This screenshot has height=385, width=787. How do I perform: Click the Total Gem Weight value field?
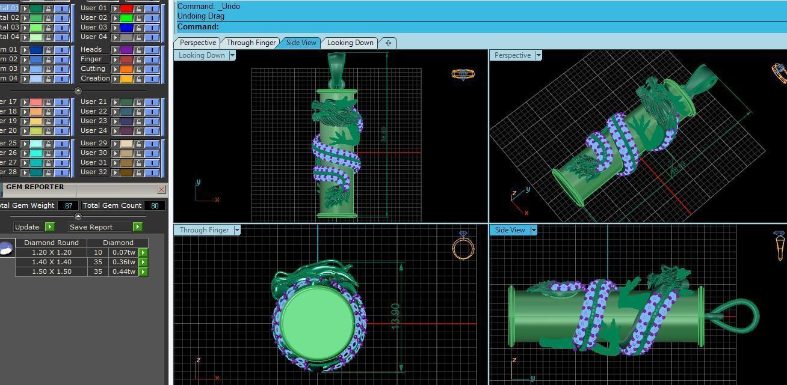pyautogui.click(x=67, y=205)
